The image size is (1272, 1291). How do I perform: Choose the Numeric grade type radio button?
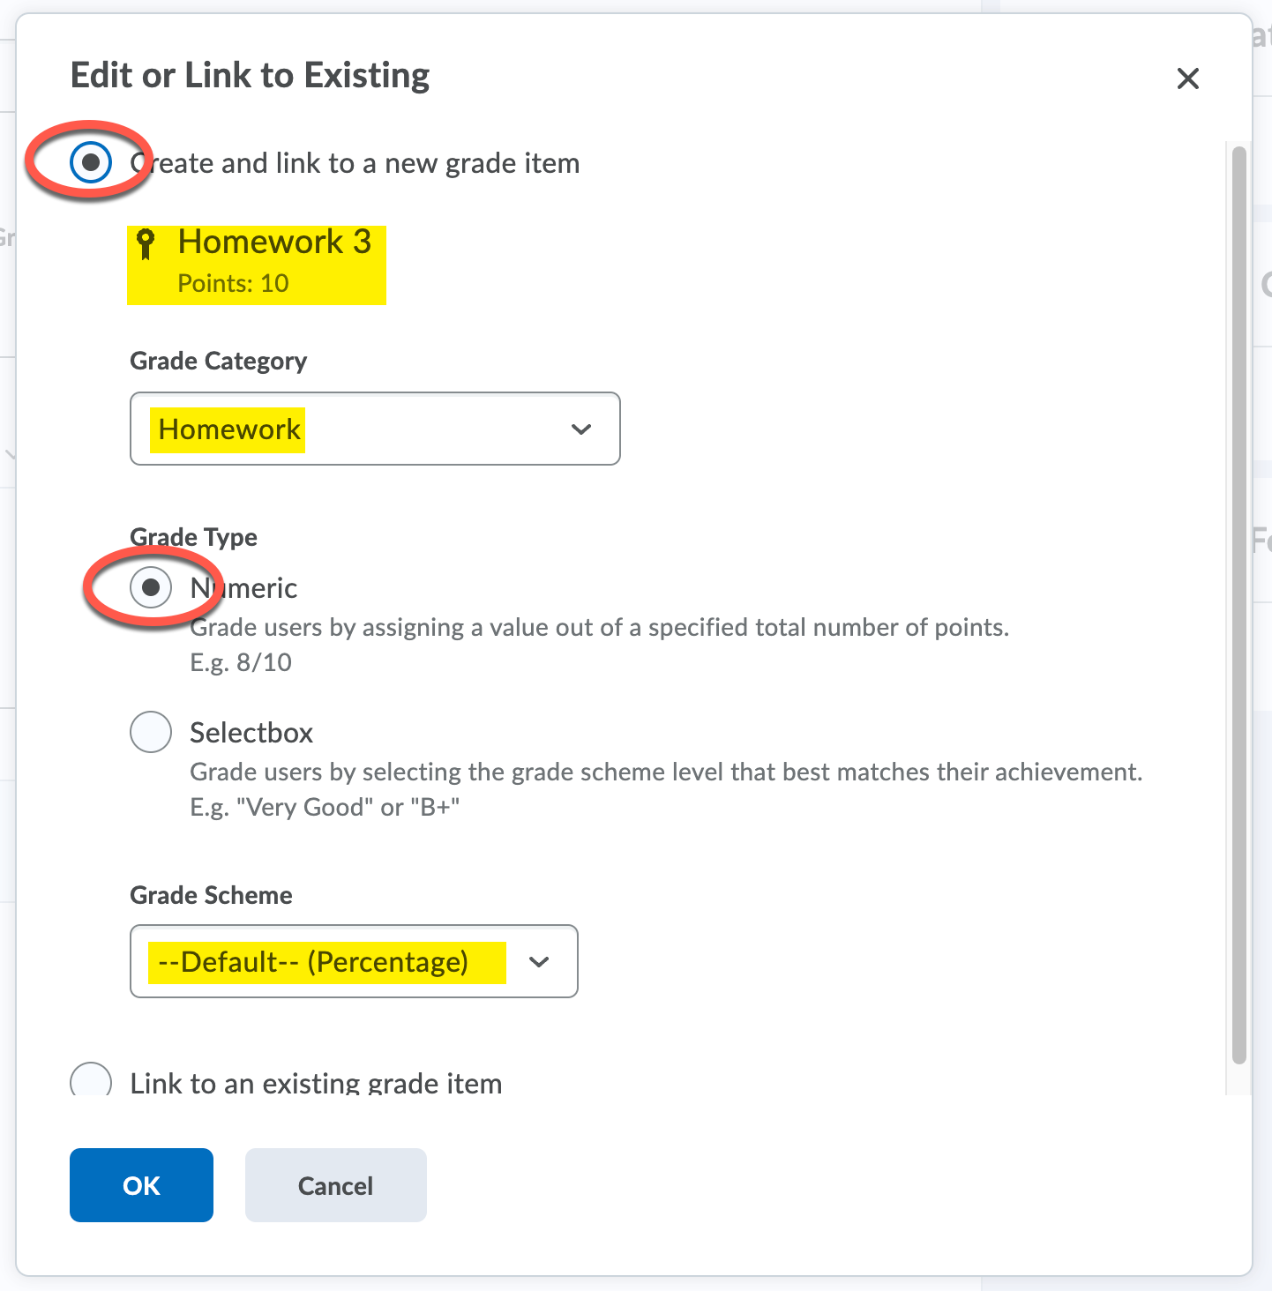[x=151, y=587]
